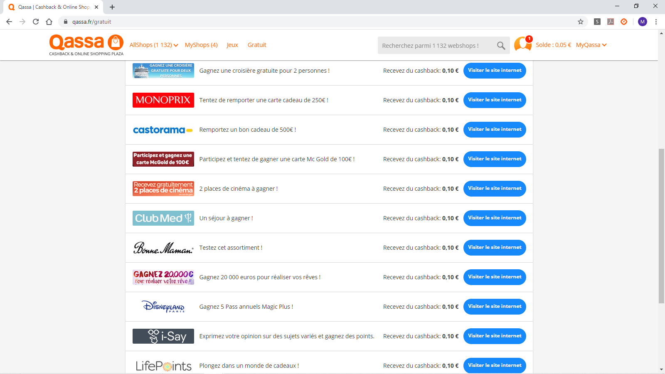Visit the site for Castorama offer
This screenshot has height=374, width=665.
coord(495,130)
